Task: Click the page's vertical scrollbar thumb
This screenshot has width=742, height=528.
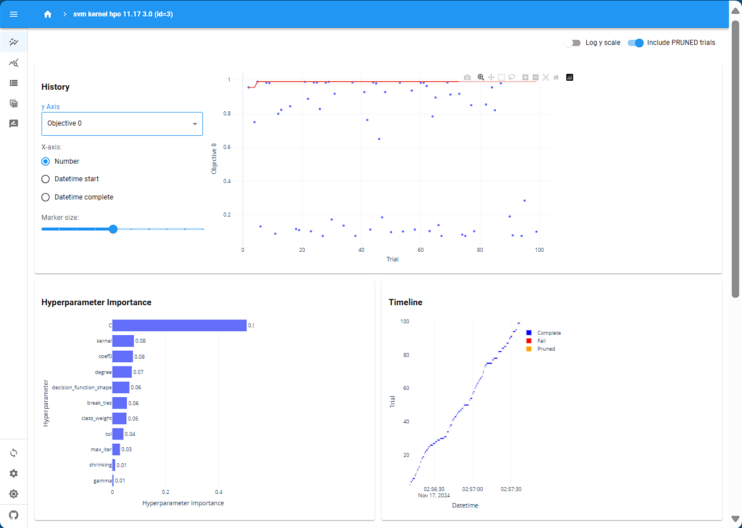Action: pos(735,159)
